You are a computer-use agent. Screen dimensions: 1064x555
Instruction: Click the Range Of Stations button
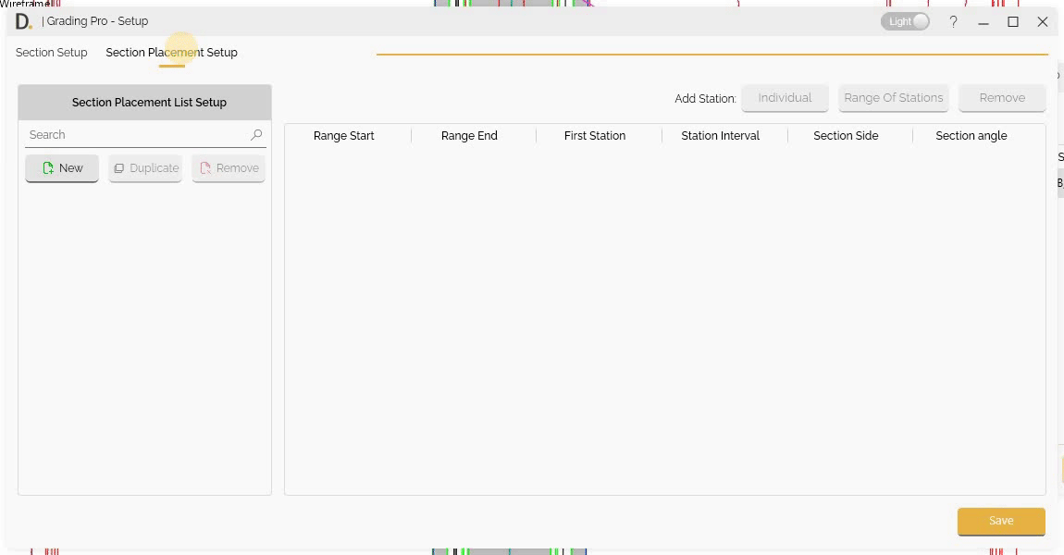[x=893, y=97]
